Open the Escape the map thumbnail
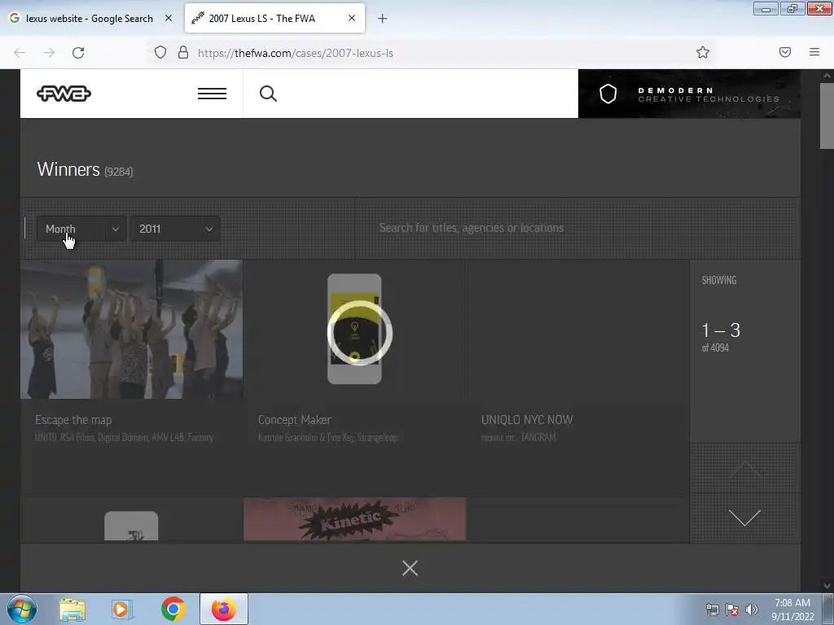The image size is (834, 625). [x=131, y=329]
